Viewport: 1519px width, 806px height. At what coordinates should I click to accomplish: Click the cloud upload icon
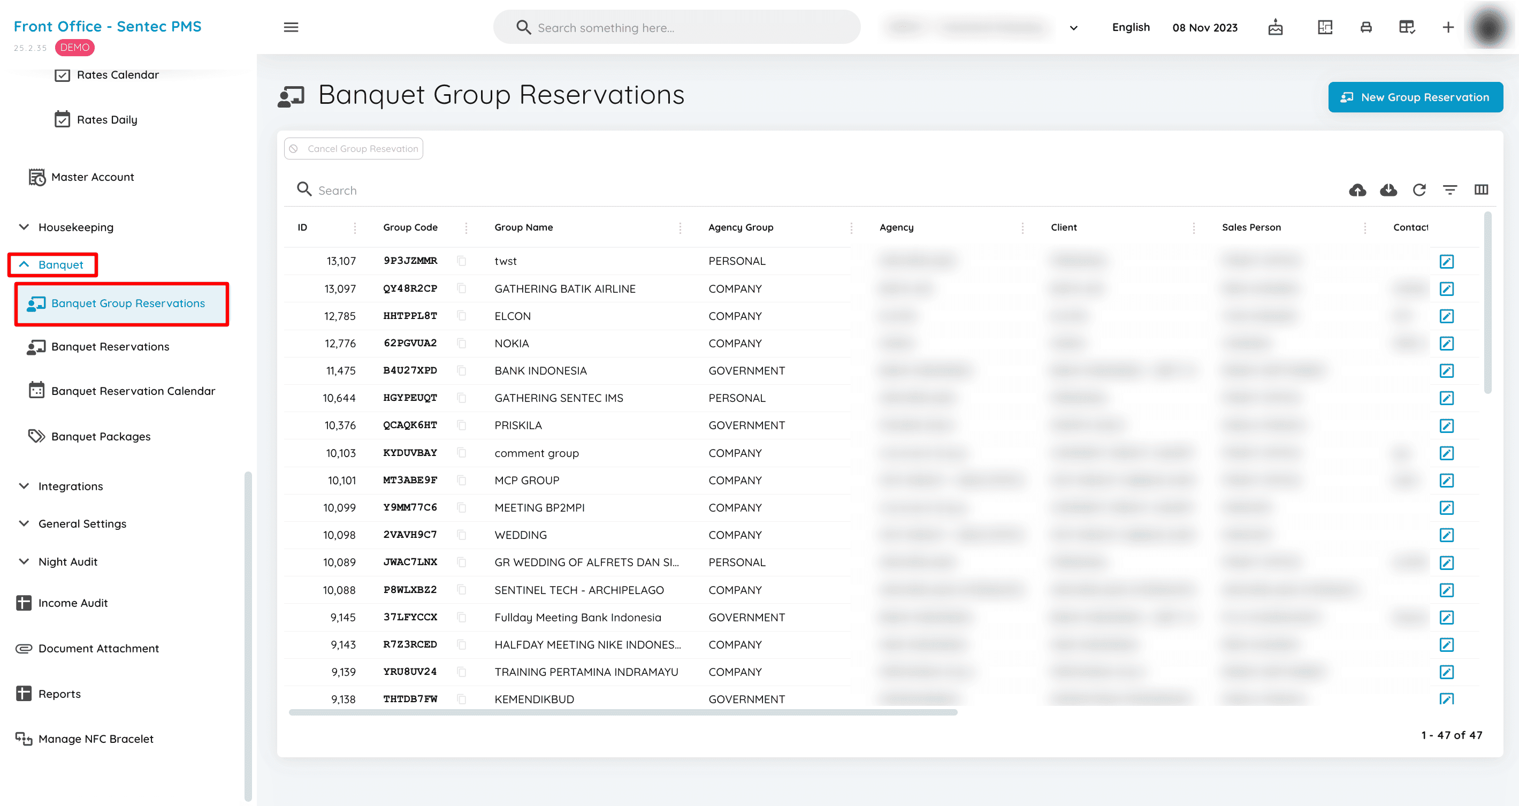(1357, 190)
